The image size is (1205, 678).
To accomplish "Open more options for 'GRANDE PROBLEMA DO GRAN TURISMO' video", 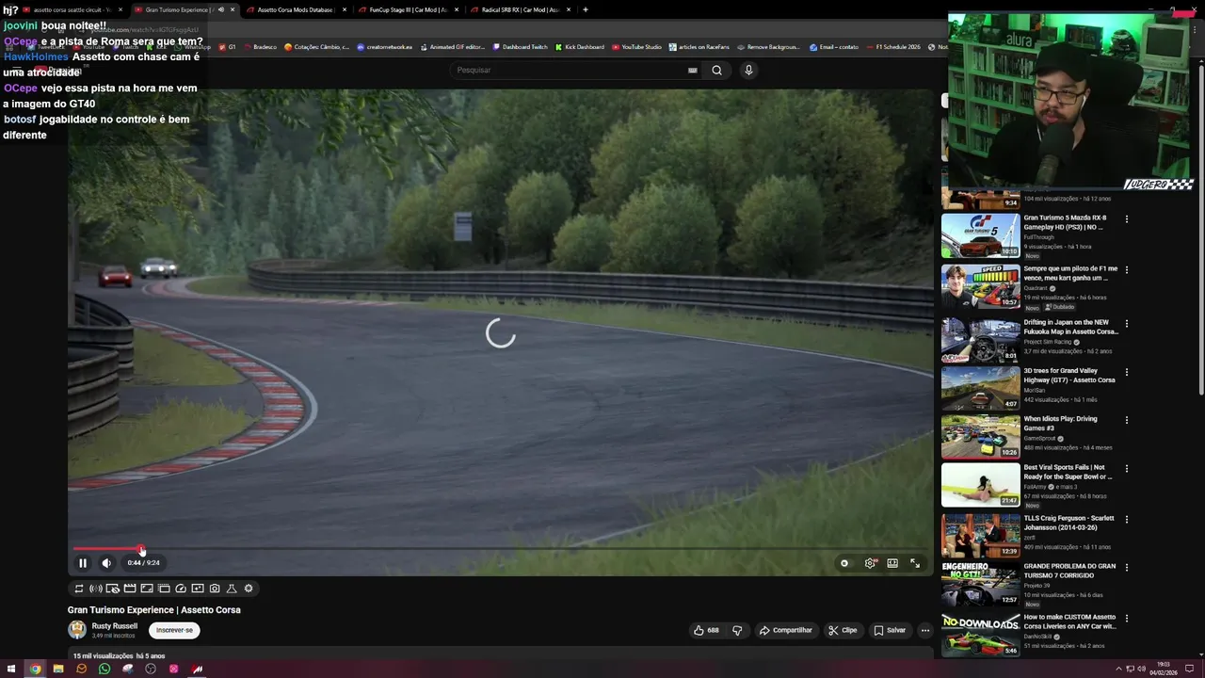I will tap(1126, 568).
